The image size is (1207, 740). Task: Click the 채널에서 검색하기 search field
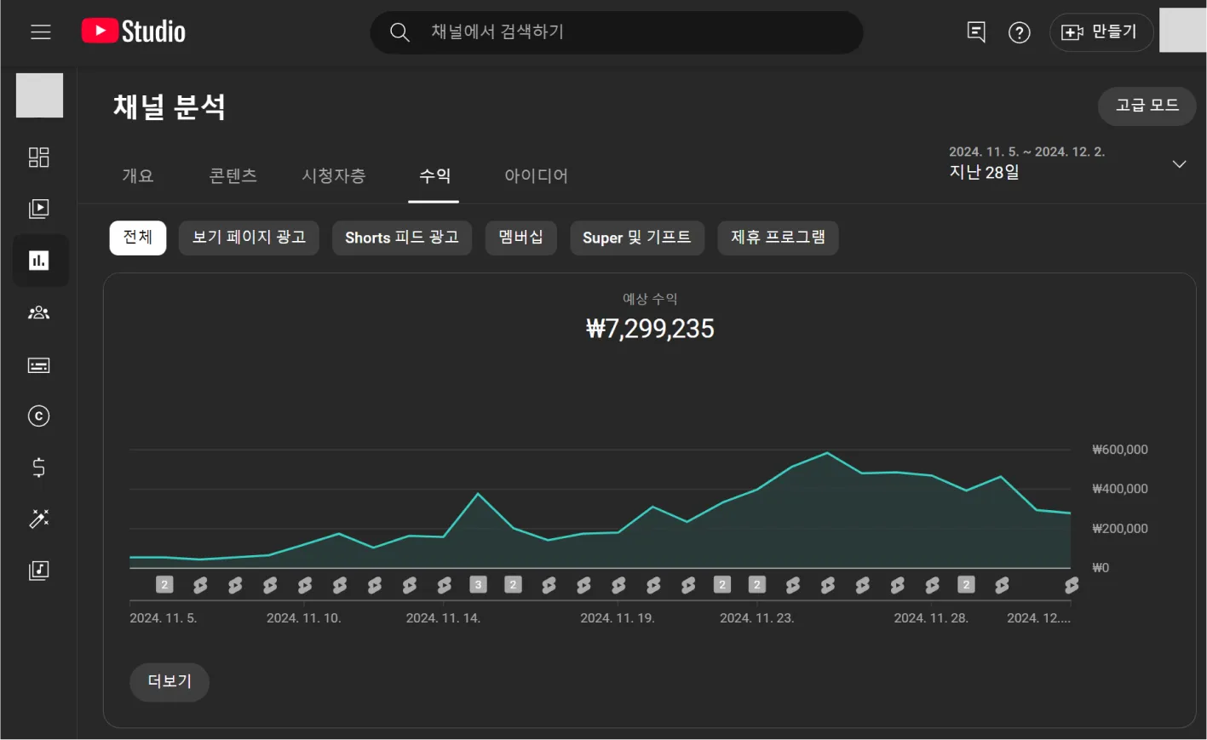tap(616, 32)
